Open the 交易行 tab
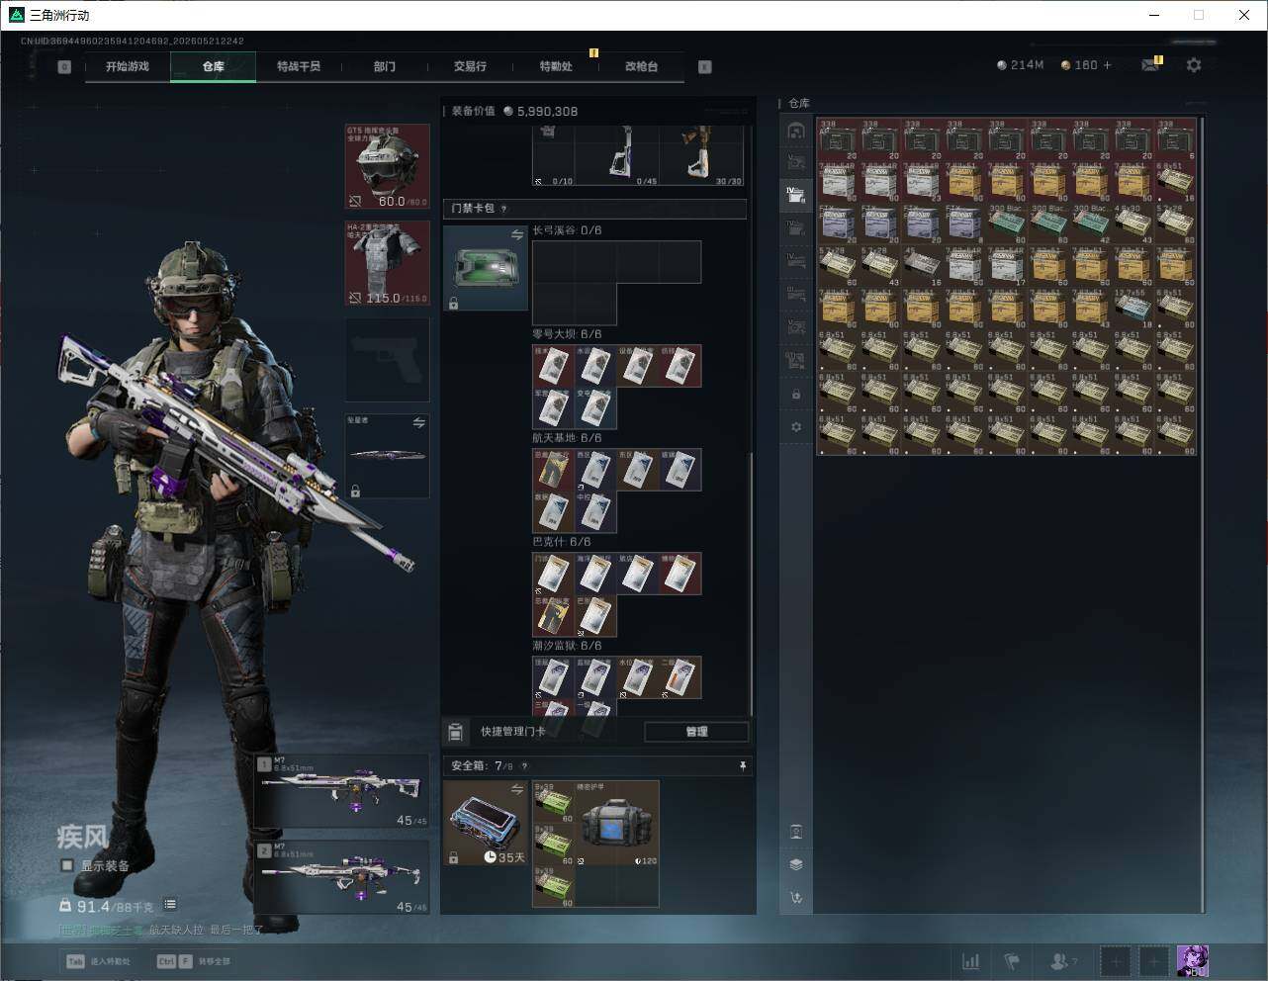Screen dimensions: 1268x981 tap(470, 66)
